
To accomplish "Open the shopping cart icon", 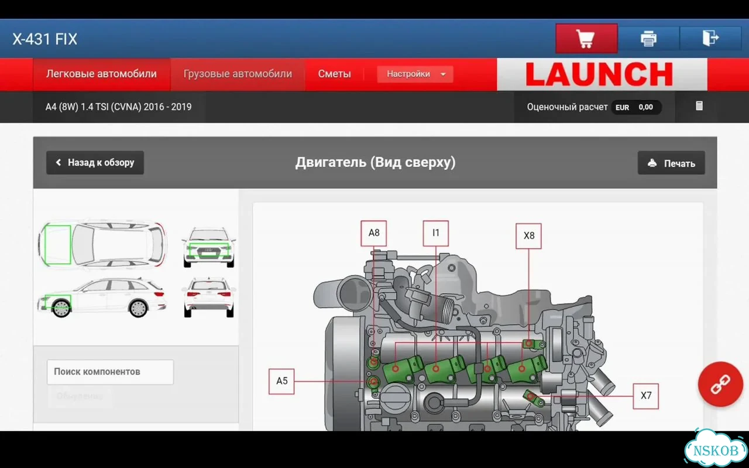I will [586, 39].
